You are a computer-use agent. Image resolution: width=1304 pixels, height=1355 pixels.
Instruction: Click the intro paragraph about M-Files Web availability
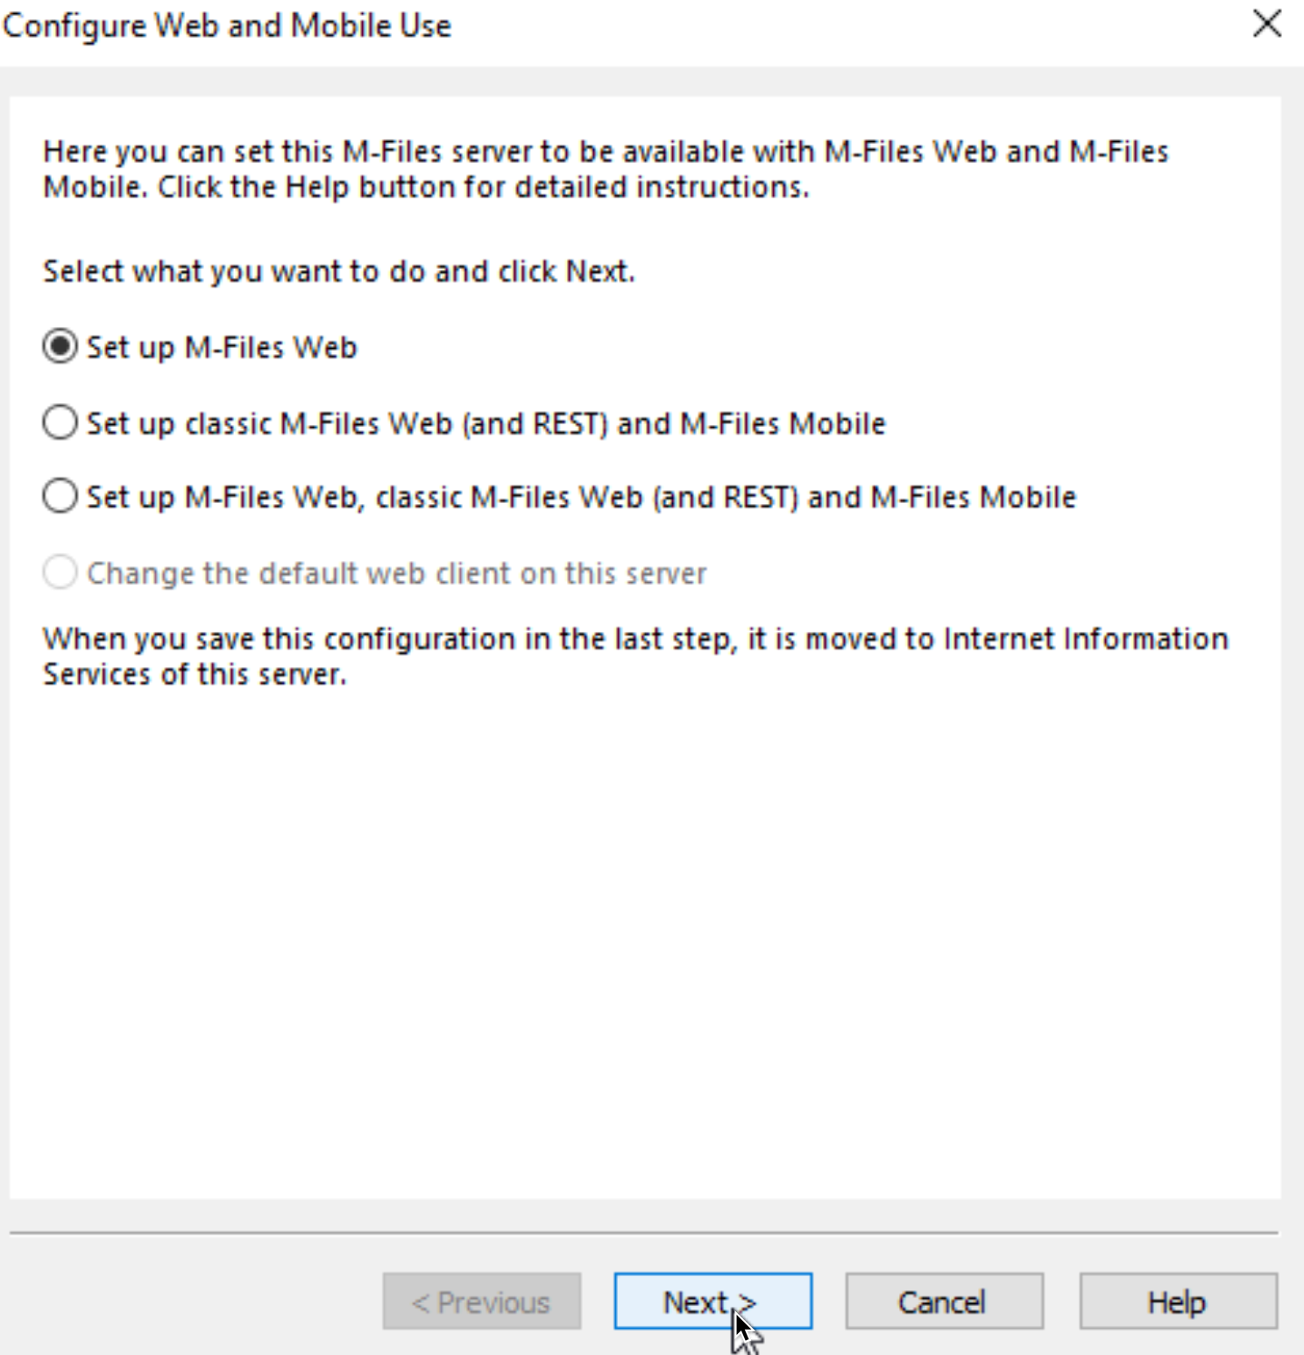pyautogui.click(x=606, y=169)
